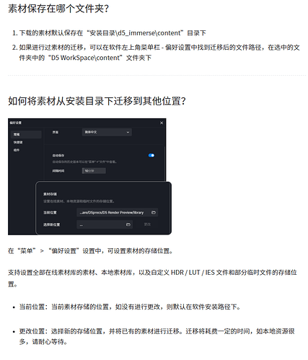Viewport: 308px width, 360px height.
Task: Browse folder icon in select new location field
Action: point(128,224)
